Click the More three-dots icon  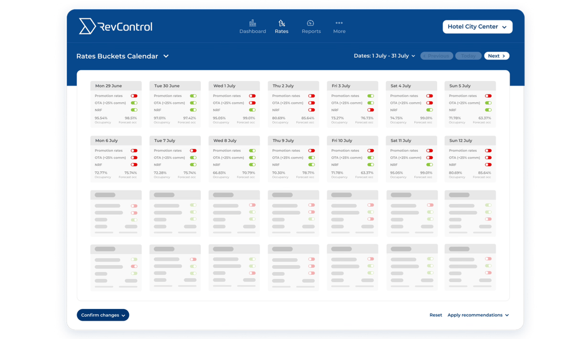coord(339,22)
